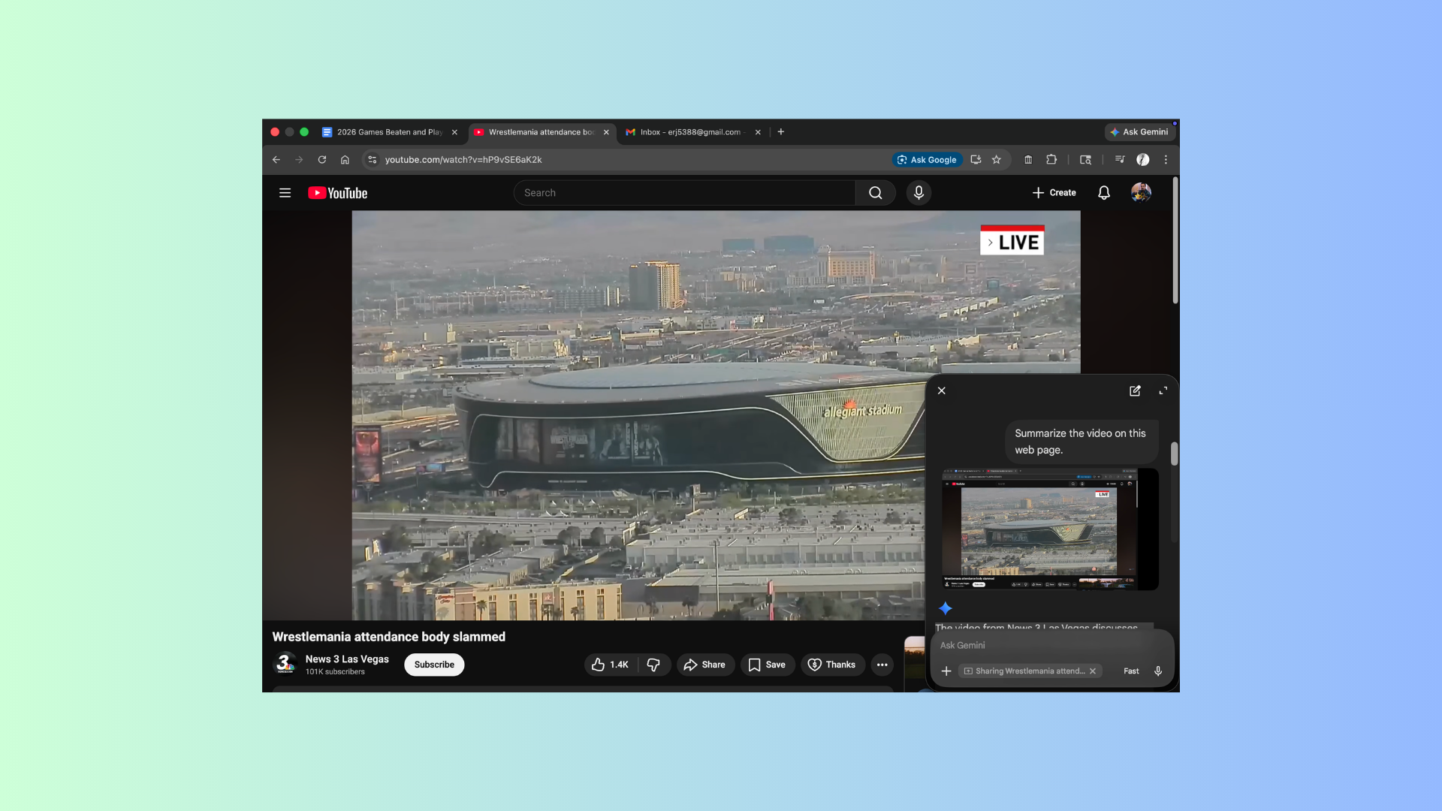Expand the Gemini panel to full size
1442x811 pixels.
point(1163,390)
